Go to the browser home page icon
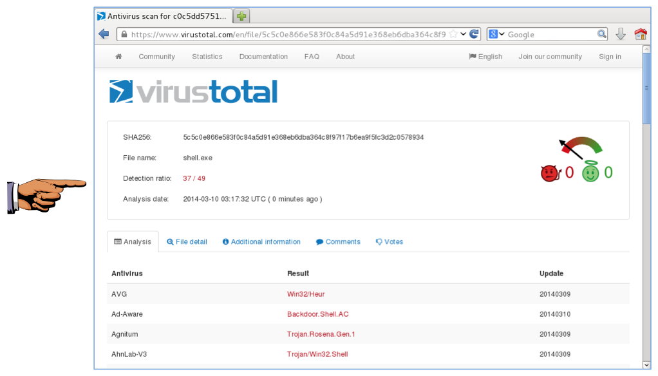658x376 pixels. 641,34
